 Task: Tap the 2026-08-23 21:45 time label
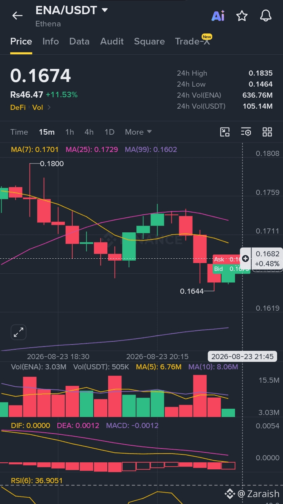[x=243, y=357]
